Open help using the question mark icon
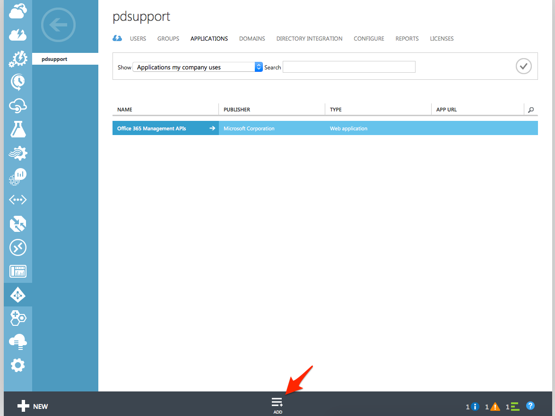Screen dimensions: 555x416 (530, 406)
